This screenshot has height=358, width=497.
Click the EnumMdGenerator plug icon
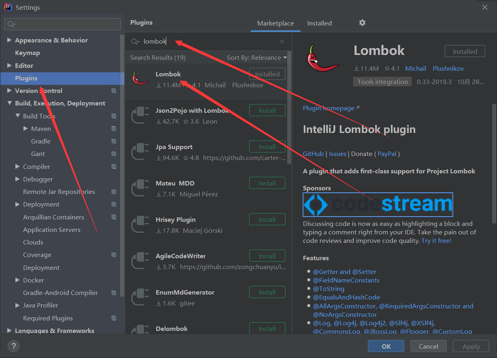point(140,297)
